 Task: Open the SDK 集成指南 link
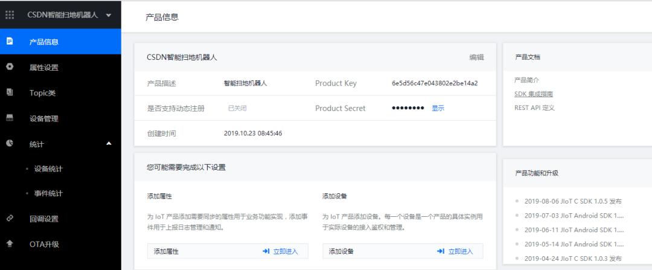click(534, 94)
